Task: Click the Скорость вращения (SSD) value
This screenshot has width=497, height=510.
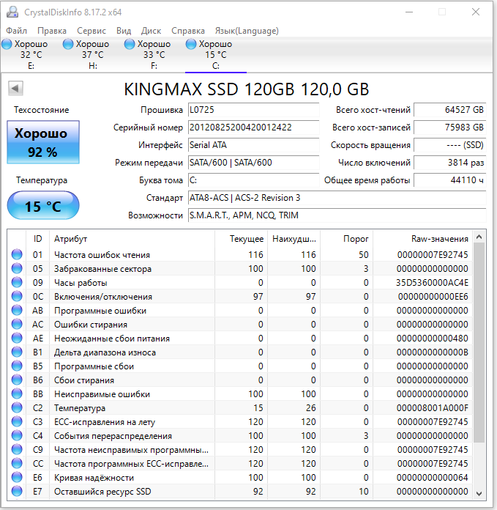Action: pos(449,145)
